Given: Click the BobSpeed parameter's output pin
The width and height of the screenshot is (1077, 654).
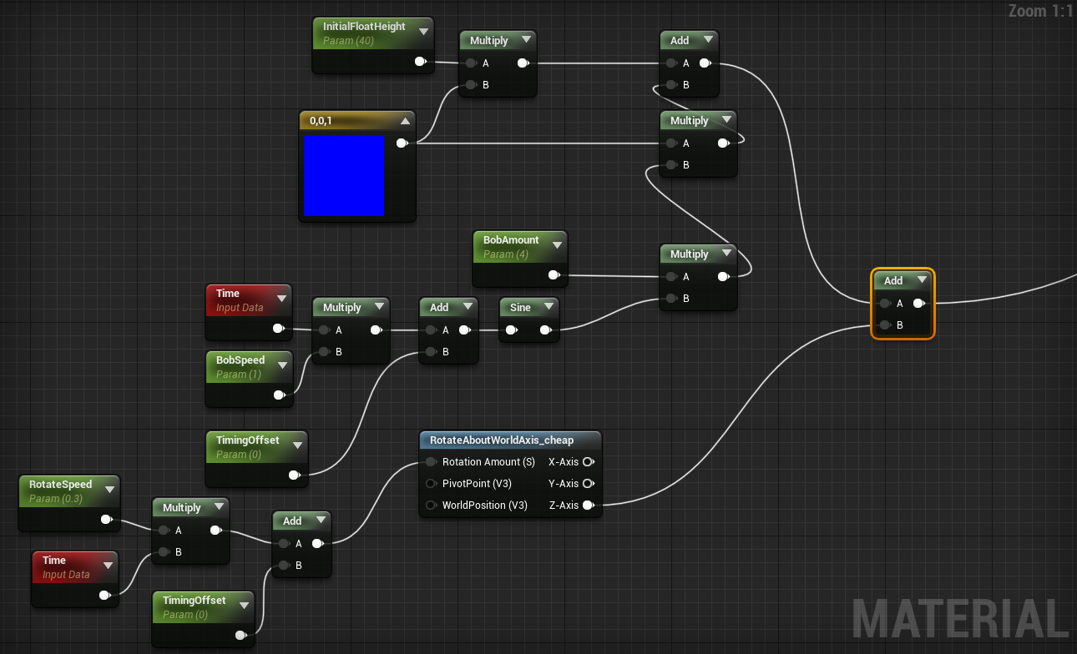Looking at the screenshot, I should coord(278,395).
